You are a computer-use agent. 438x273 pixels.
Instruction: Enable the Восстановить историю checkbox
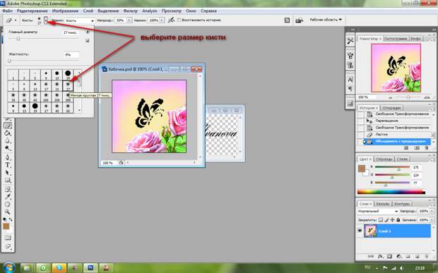tap(179, 20)
